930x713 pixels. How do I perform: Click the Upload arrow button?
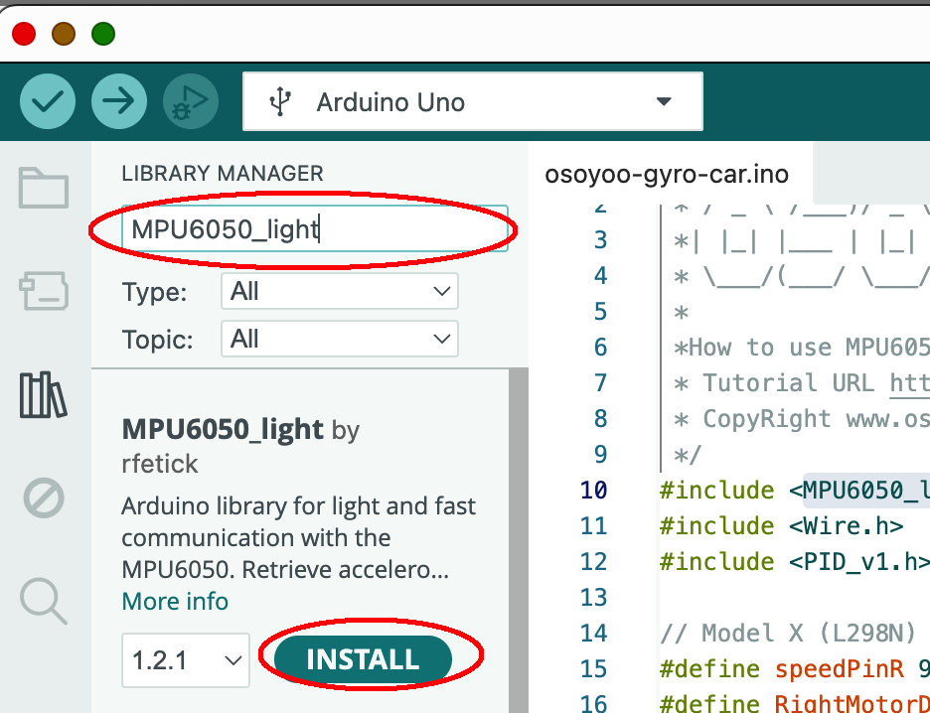pyautogui.click(x=118, y=101)
